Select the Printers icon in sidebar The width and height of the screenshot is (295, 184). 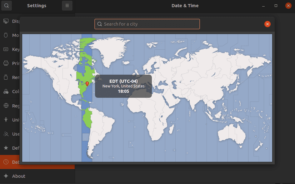[x=6, y=63]
